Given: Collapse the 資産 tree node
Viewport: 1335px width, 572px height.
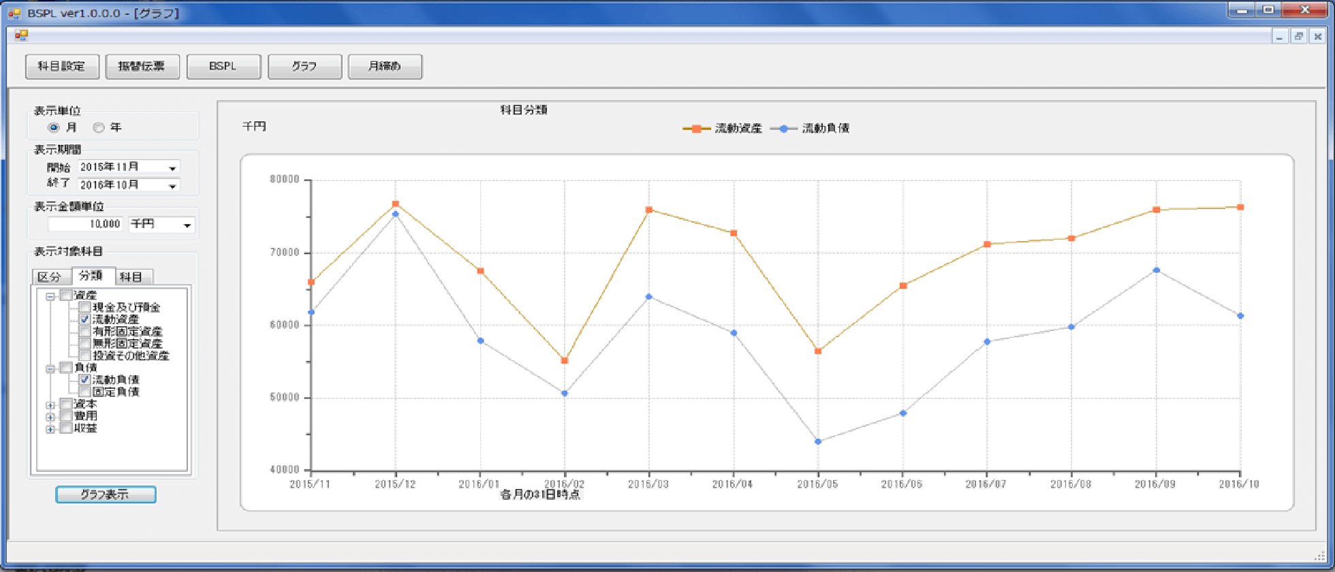Looking at the screenshot, I should pos(50,296).
